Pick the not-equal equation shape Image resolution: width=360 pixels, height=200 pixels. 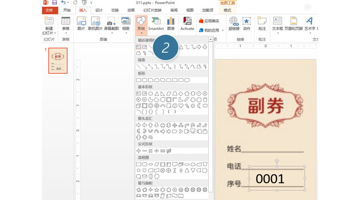(169, 151)
